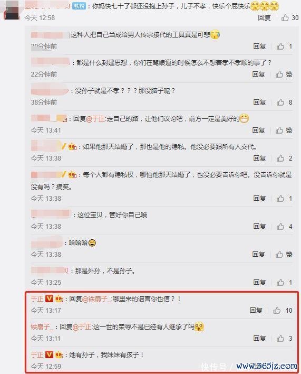Like the 这位宝贝 comment with 4 likes

[284, 227]
